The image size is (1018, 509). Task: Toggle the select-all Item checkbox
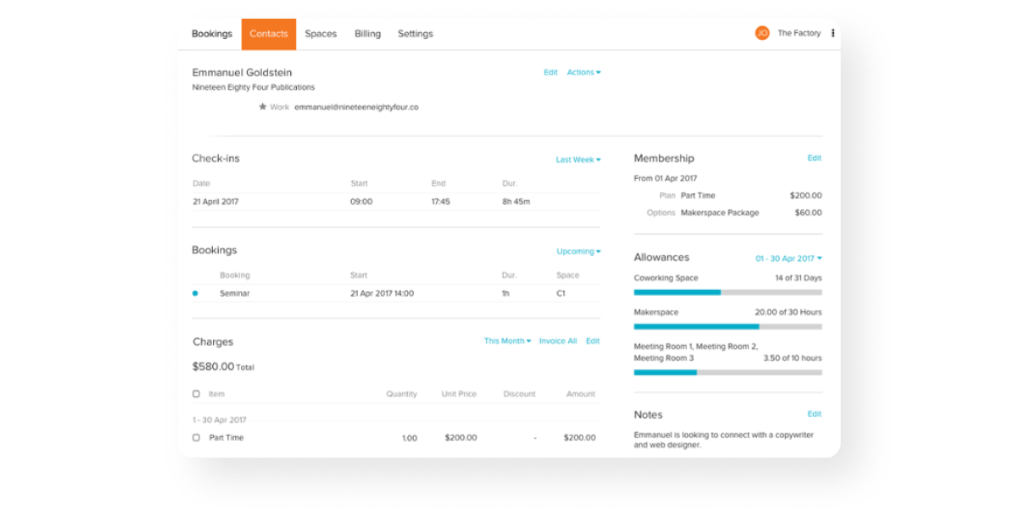196,394
